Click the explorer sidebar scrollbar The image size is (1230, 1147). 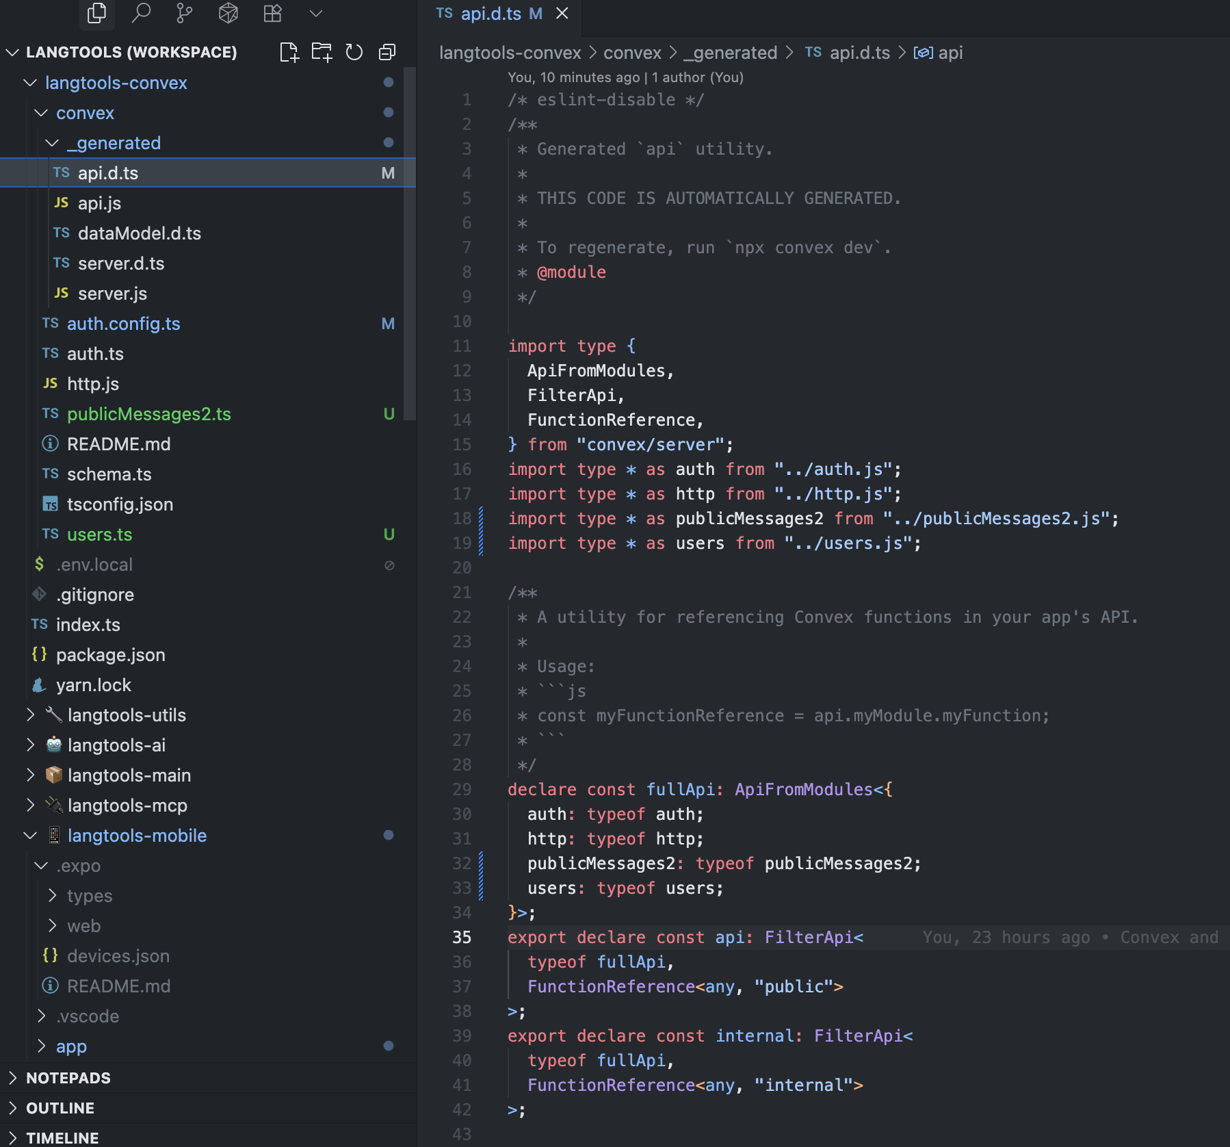[x=410, y=243]
